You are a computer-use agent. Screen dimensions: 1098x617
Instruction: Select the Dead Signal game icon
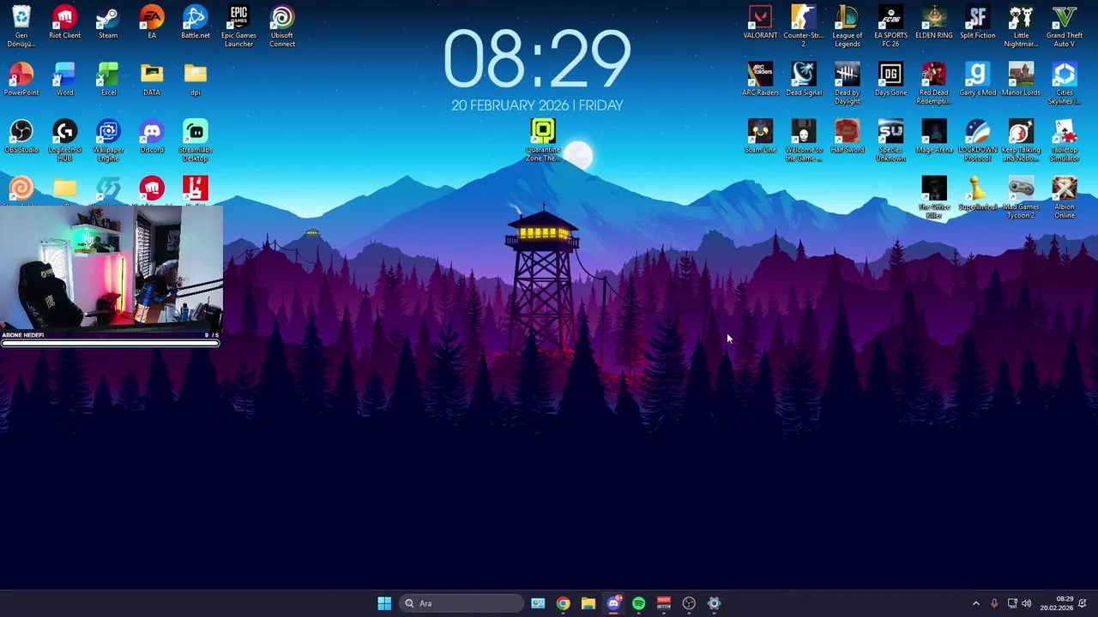click(804, 80)
